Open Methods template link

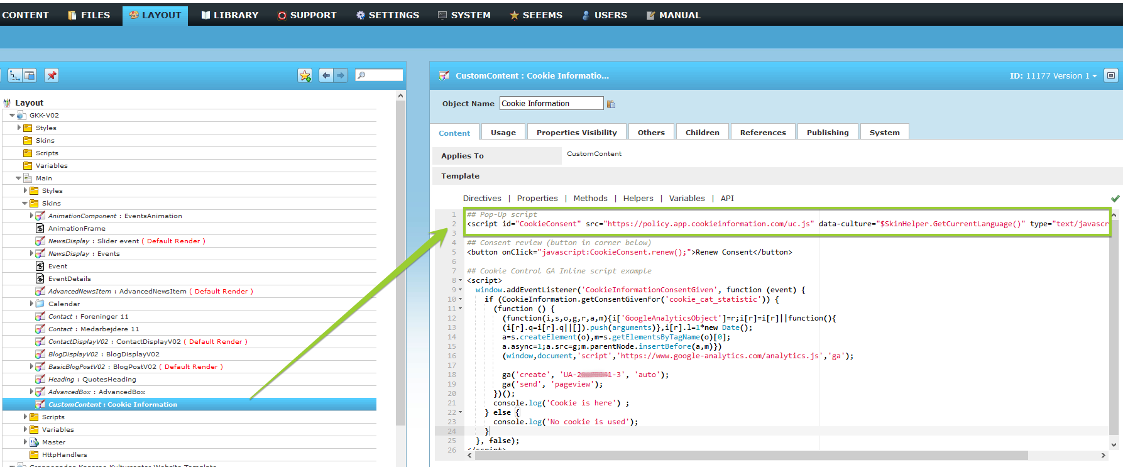click(x=591, y=199)
